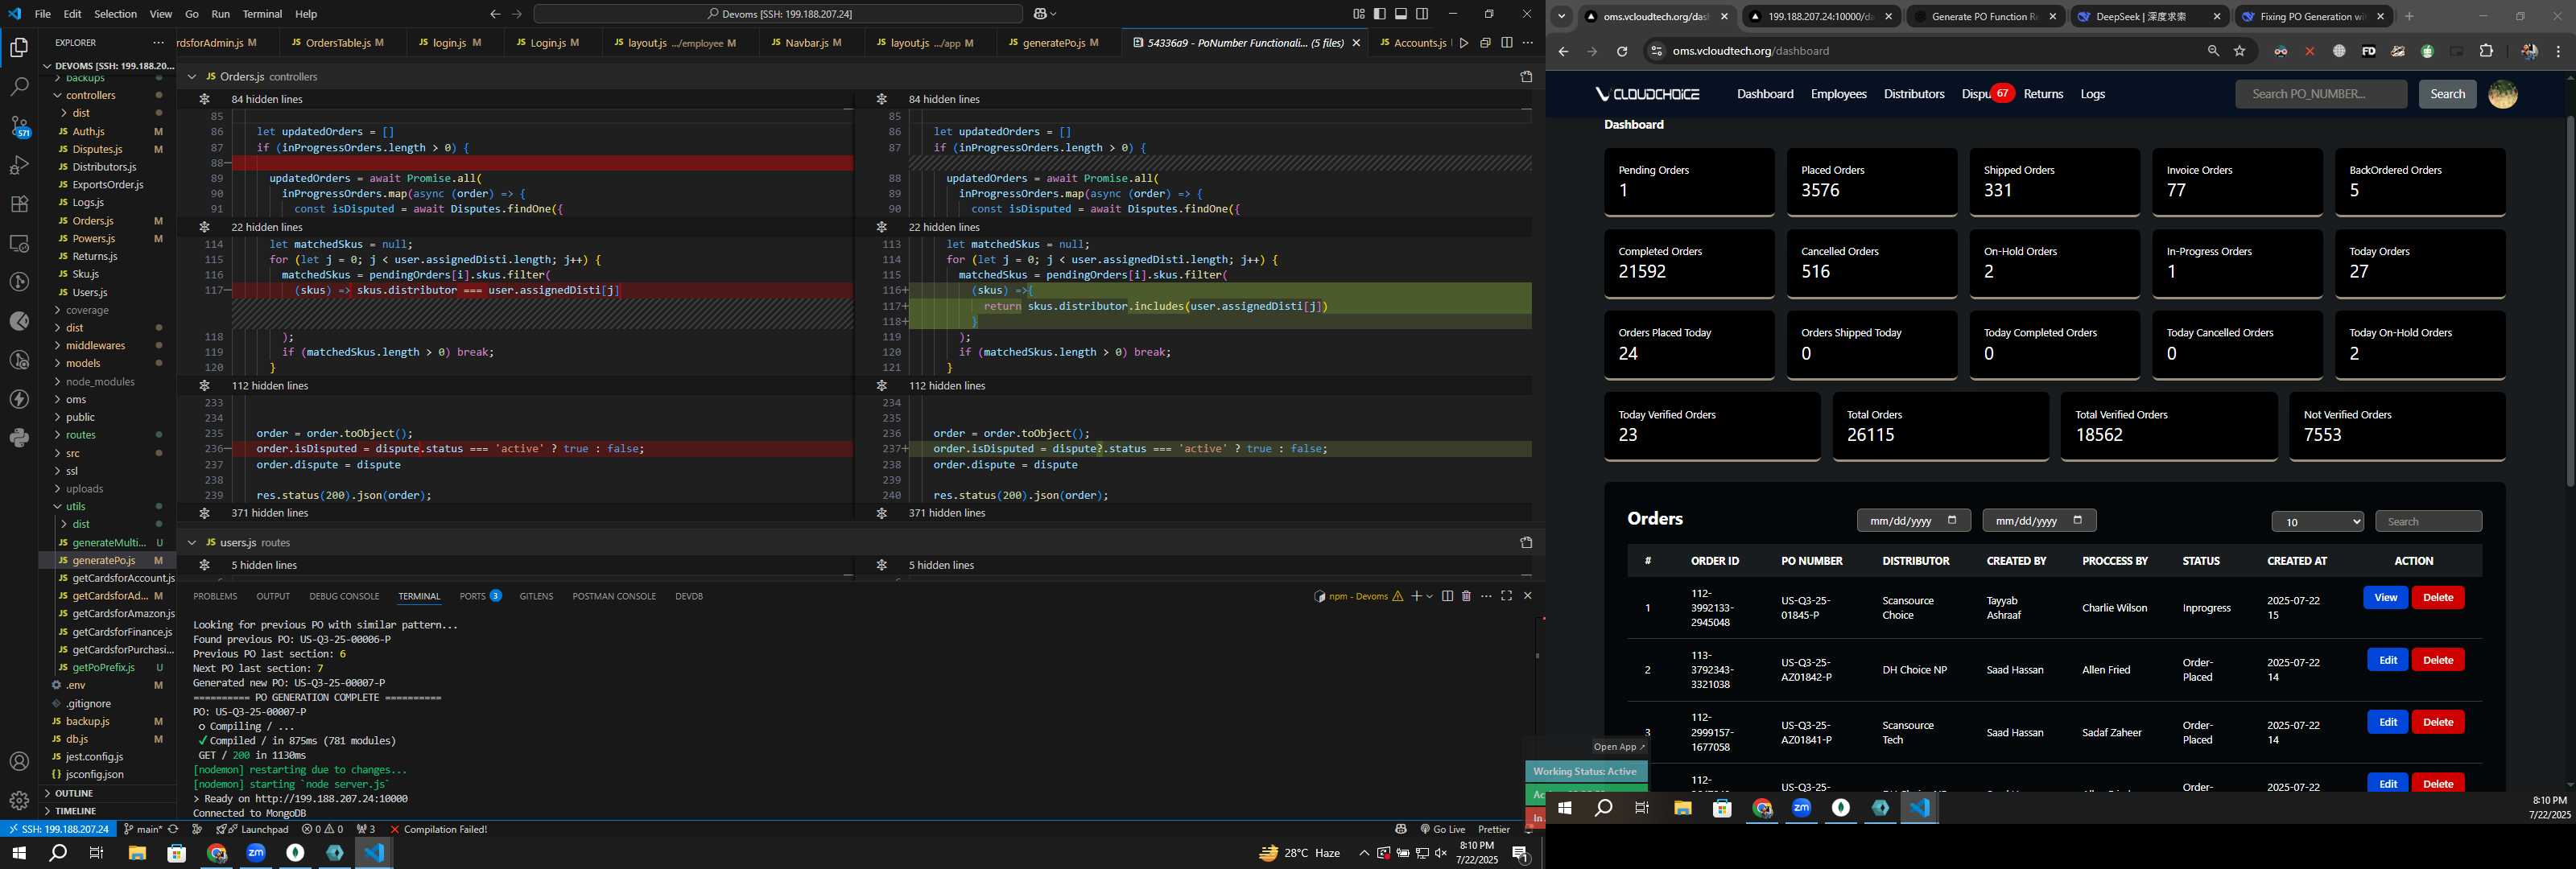Click Split Editor Right icon in editor toolbar

(1507, 43)
